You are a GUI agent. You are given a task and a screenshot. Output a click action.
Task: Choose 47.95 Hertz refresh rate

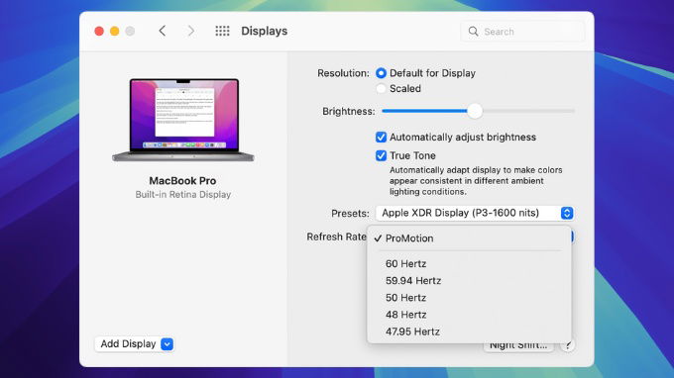click(470, 331)
